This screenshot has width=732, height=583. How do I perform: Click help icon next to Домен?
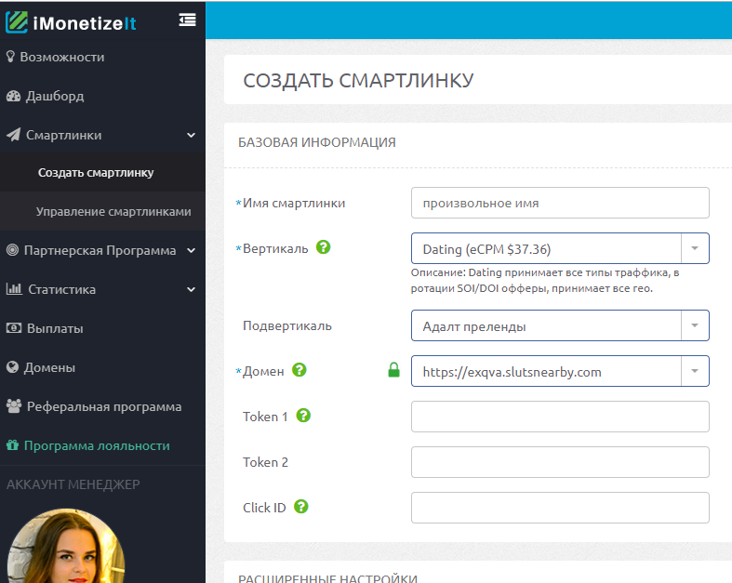tap(299, 370)
